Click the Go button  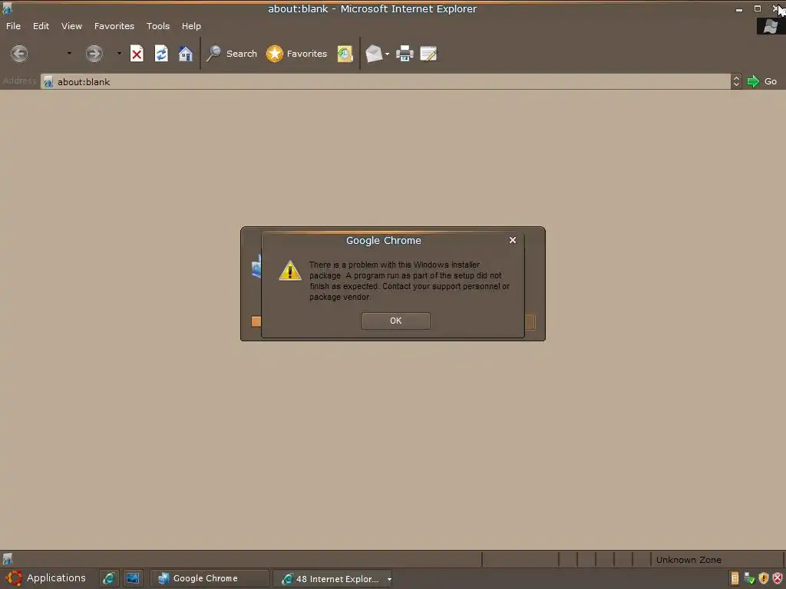click(761, 81)
